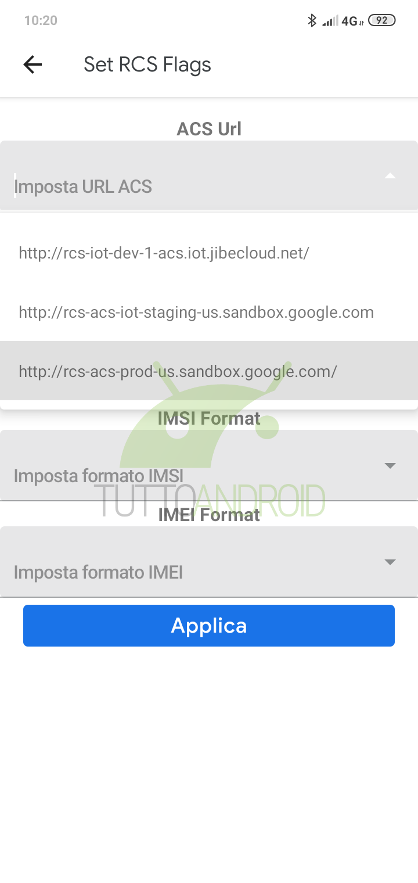Tap the clock in the status bar
This screenshot has height=883, width=418.
click(41, 20)
